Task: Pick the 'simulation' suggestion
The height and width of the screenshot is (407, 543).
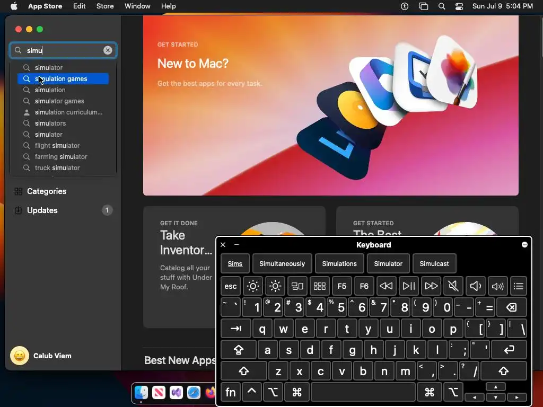Action: click(x=63, y=90)
